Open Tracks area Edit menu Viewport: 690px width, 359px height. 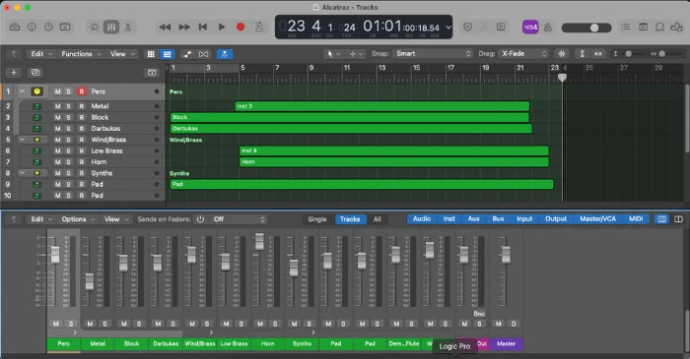pyautogui.click(x=41, y=54)
